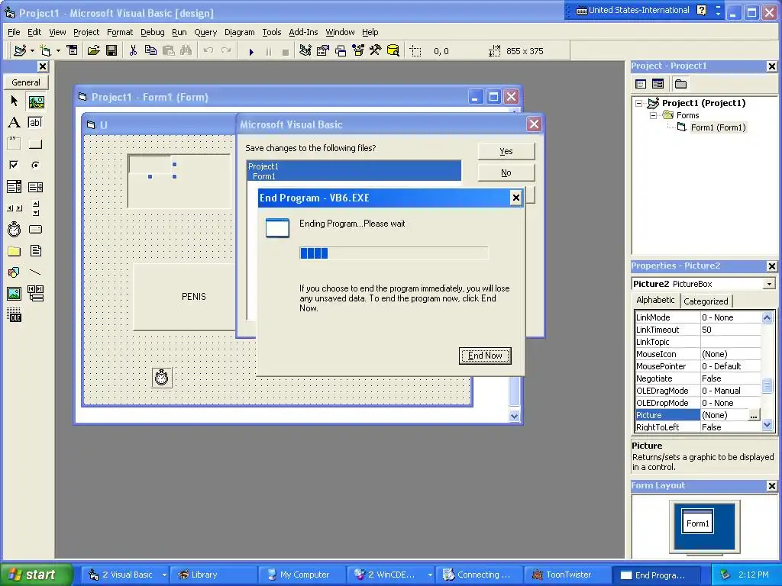This screenshot has height=586, width=782.
Task: Select the Label tool in toolbox
Action: click(x=14, y=123)
